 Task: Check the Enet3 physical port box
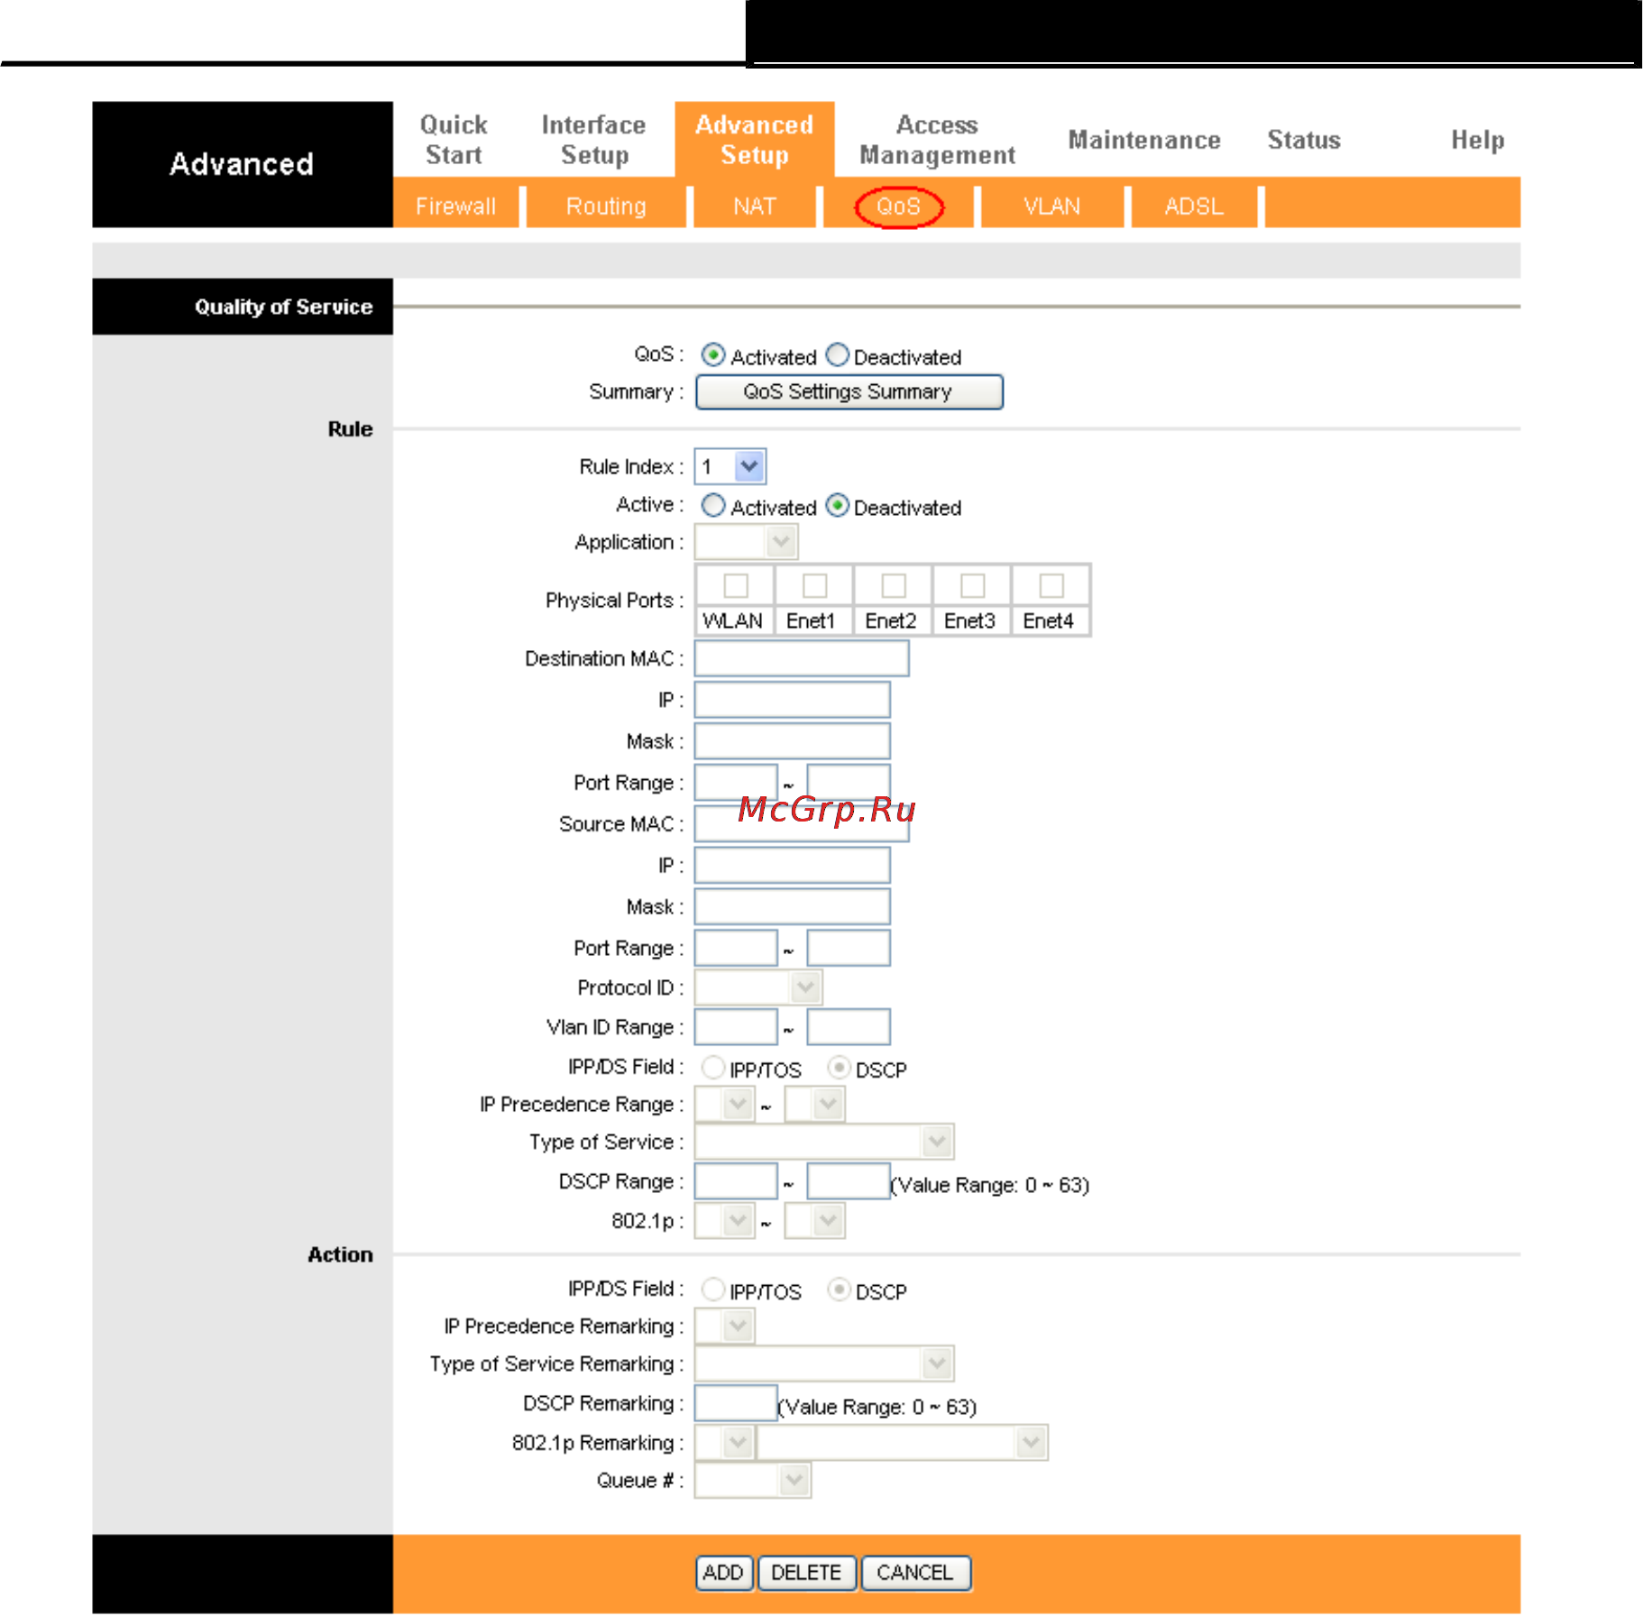(x=972, y=585)
